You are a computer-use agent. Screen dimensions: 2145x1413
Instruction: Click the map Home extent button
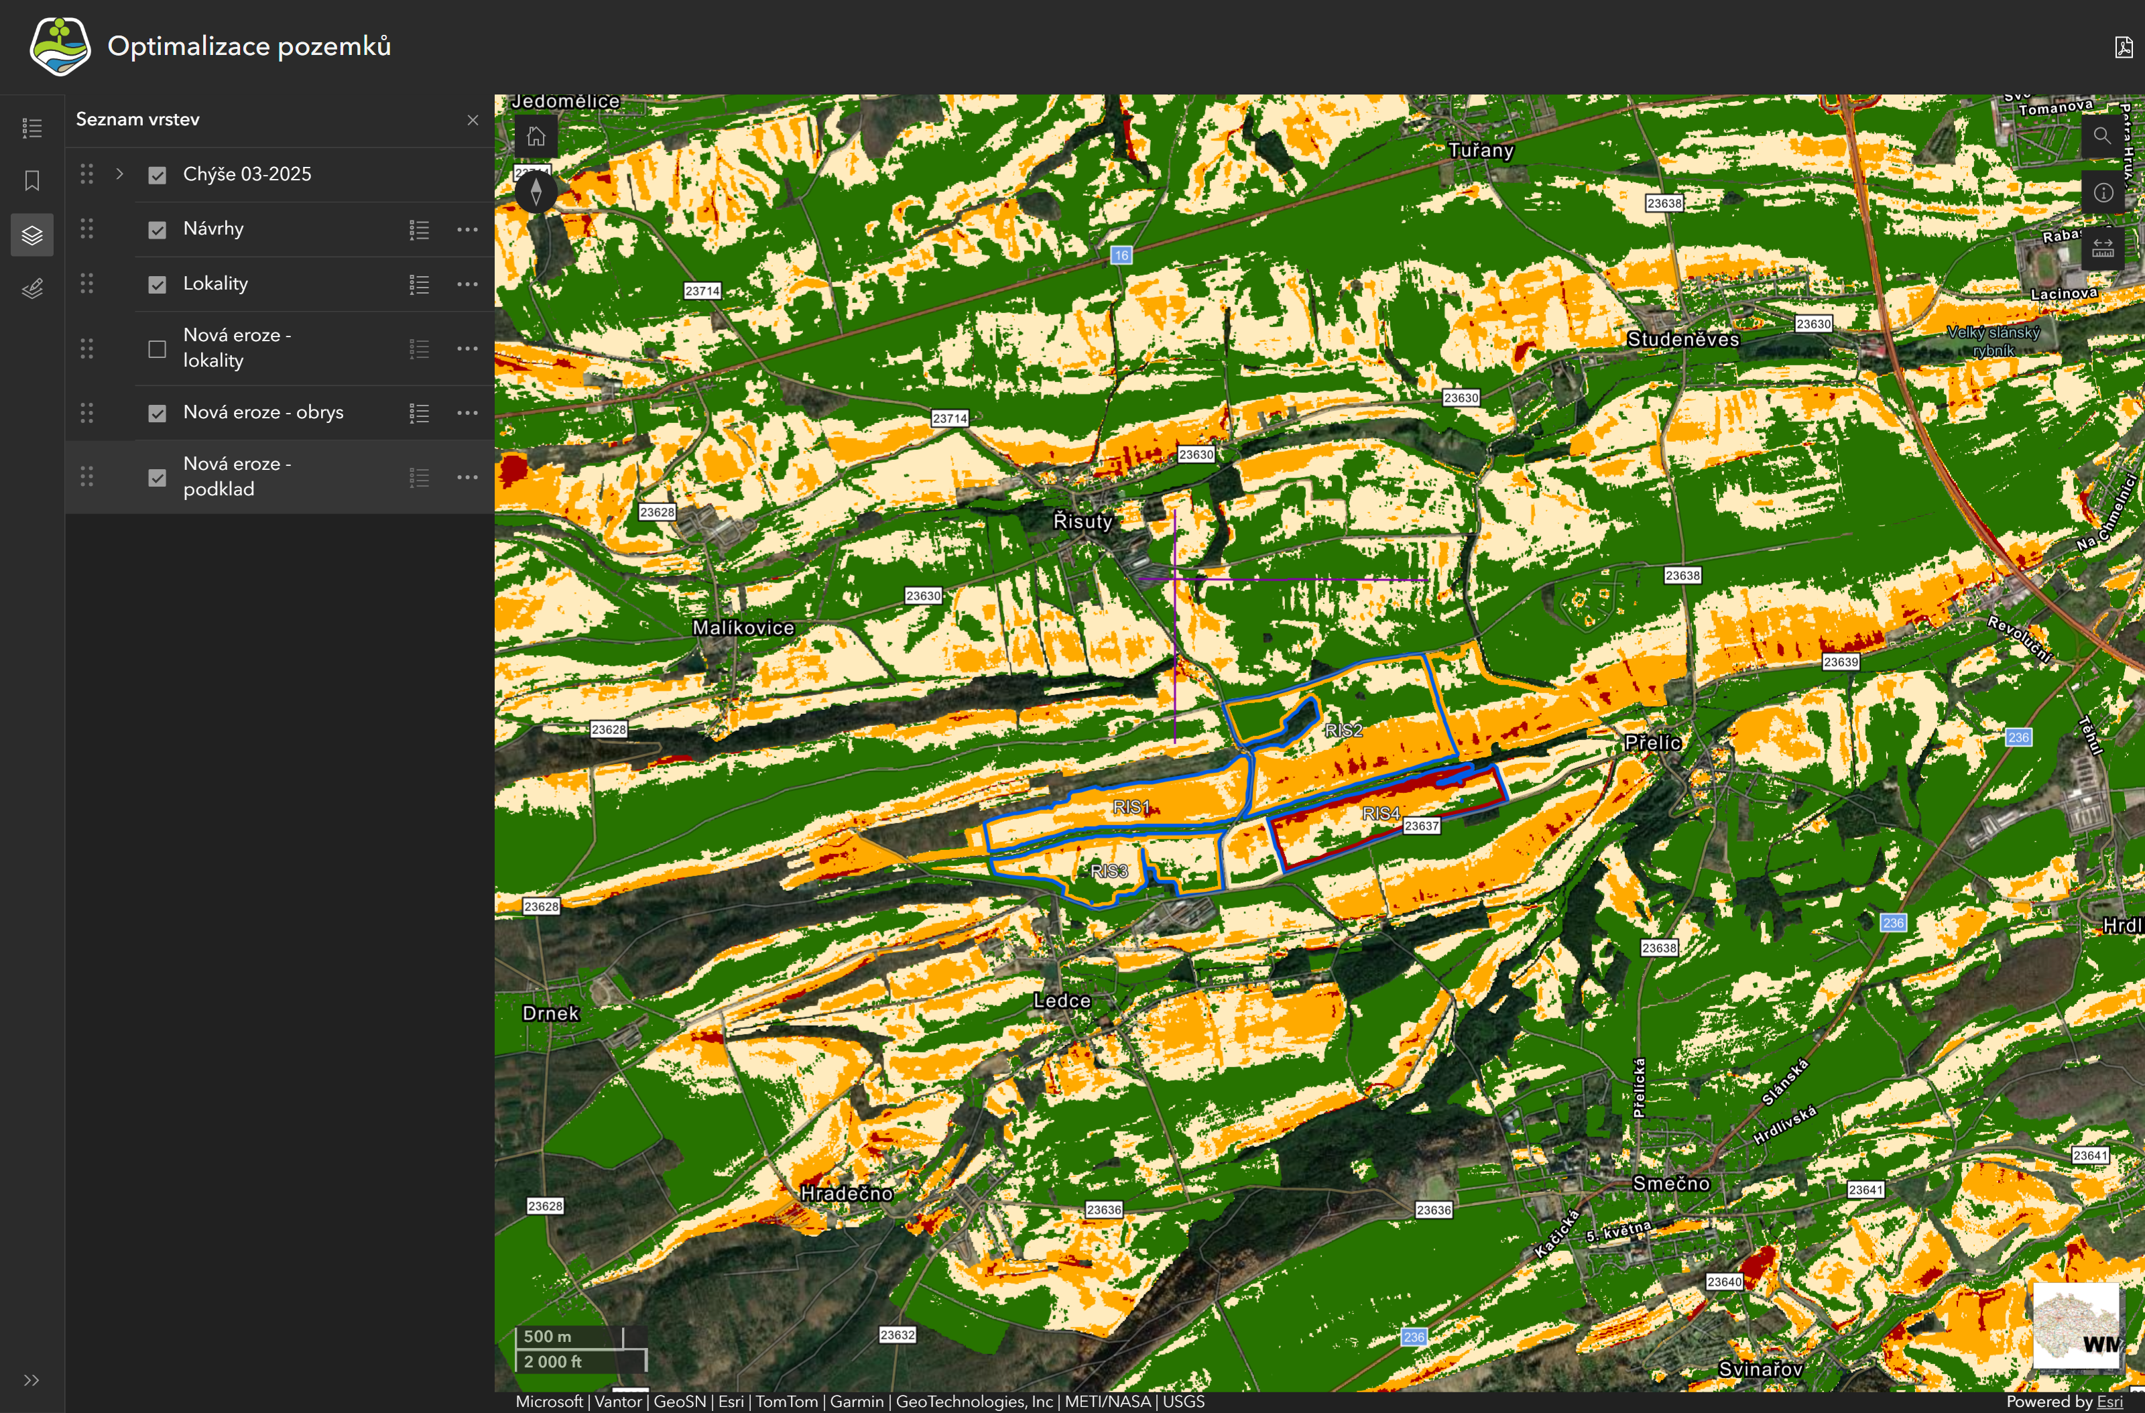click(536, 136)
